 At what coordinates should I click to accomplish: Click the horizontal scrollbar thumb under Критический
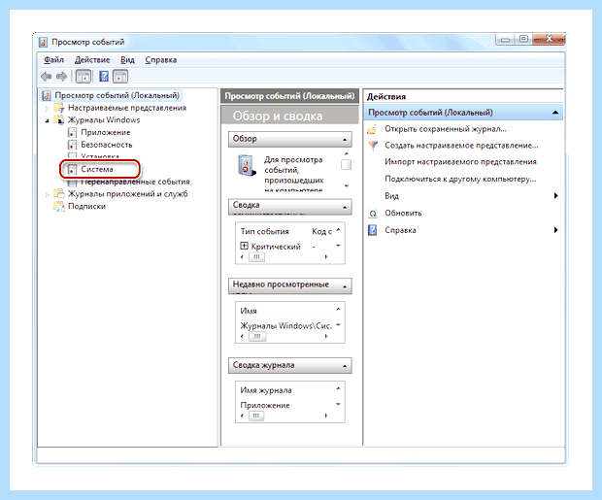pyautogui.click(x=256, y=257)
